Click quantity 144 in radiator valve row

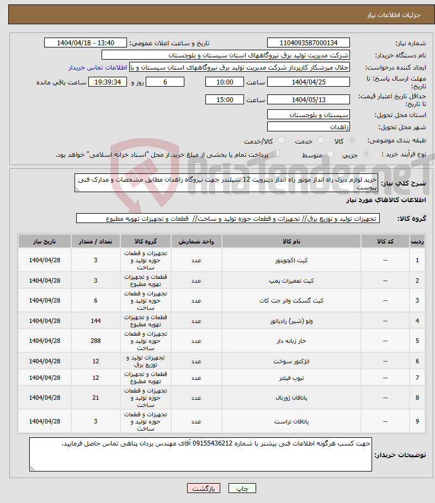tap(96, 321)
